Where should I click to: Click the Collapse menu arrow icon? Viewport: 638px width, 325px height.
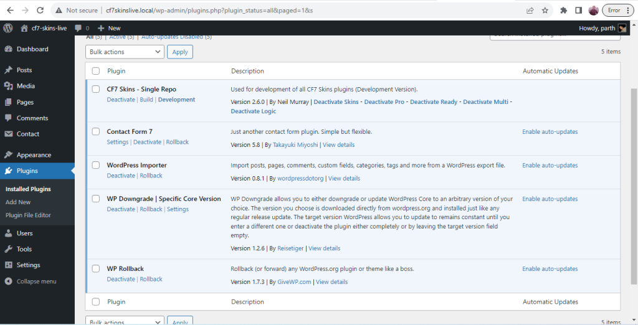click(x=8, y=281)
